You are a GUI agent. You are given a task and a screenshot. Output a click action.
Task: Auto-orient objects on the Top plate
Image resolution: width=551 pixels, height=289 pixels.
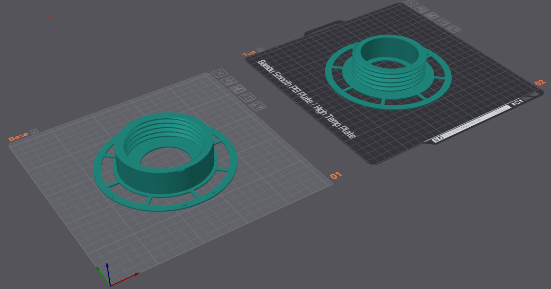pos(421,9)
